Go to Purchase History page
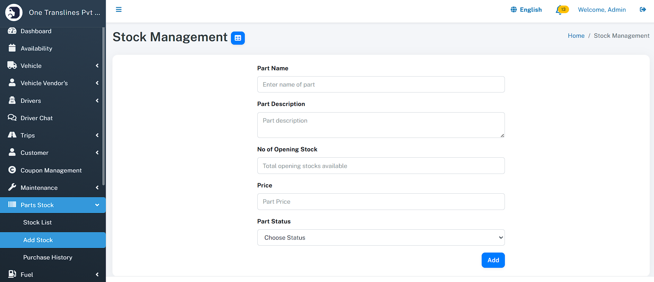 tap(48, 257)
